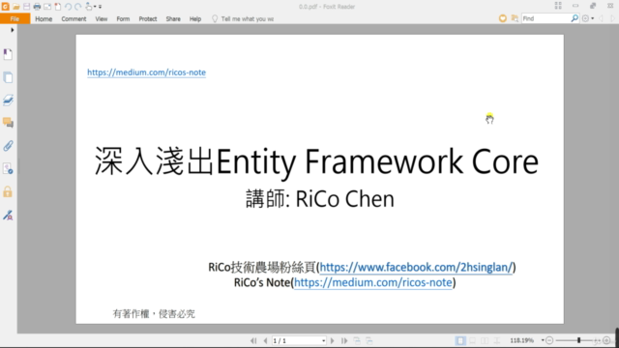Open the Share ribbon tab
Screen dimensions: 619x348
tap(173, 19)
